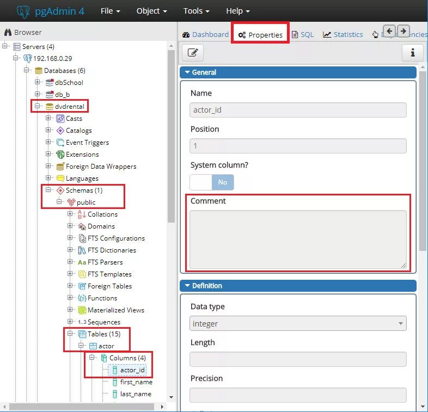Viewport: 428px width, 412px height.
Task: Click the Sequences 1..3 icon
Action: (x=82, y=322)
